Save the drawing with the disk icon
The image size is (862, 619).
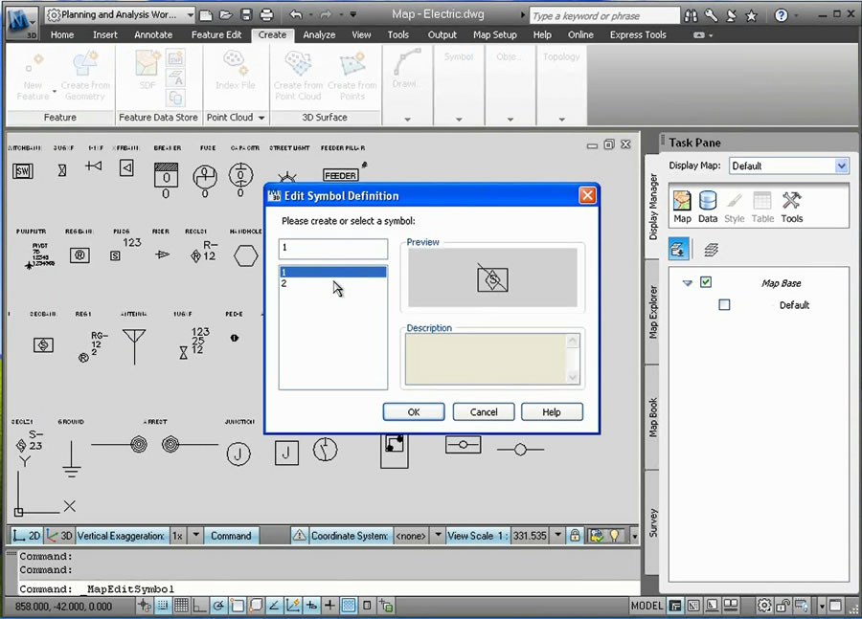pos(246,15)
